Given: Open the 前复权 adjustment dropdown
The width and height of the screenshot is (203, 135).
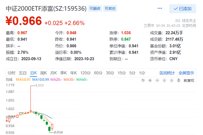Looking at the screenshot, I should point(189,81).
